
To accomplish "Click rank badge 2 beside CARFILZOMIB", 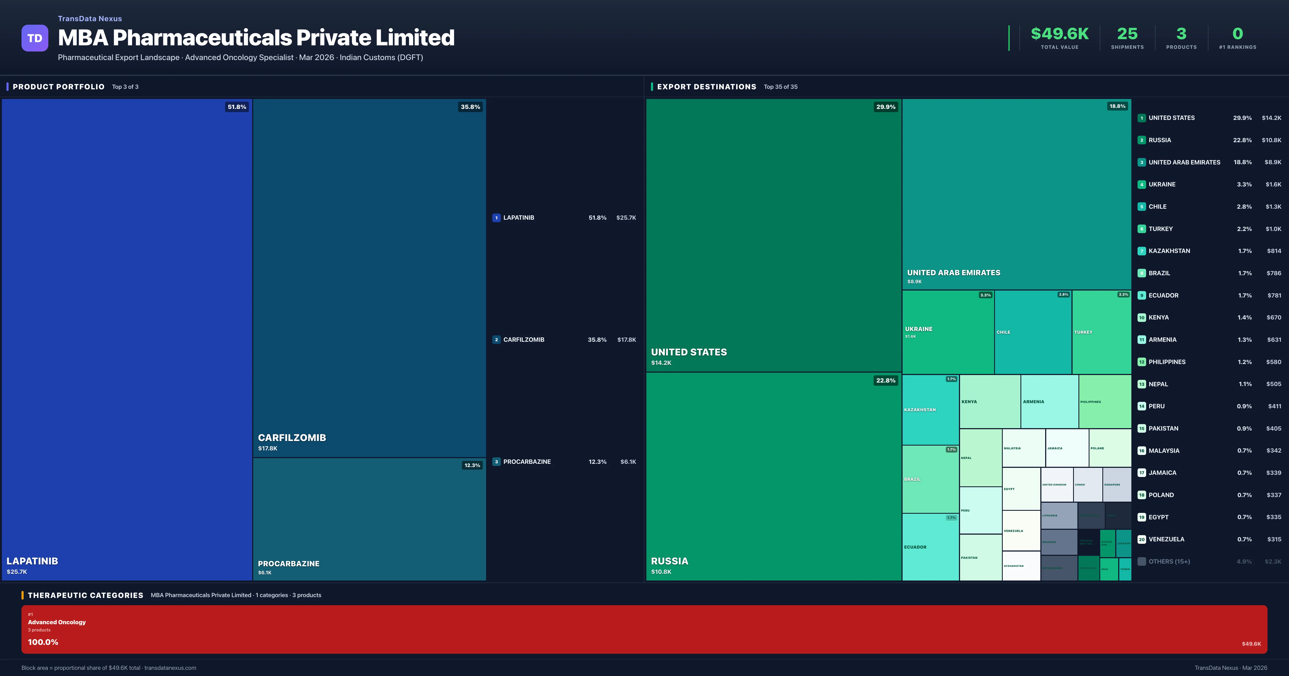I will [496, 340].
